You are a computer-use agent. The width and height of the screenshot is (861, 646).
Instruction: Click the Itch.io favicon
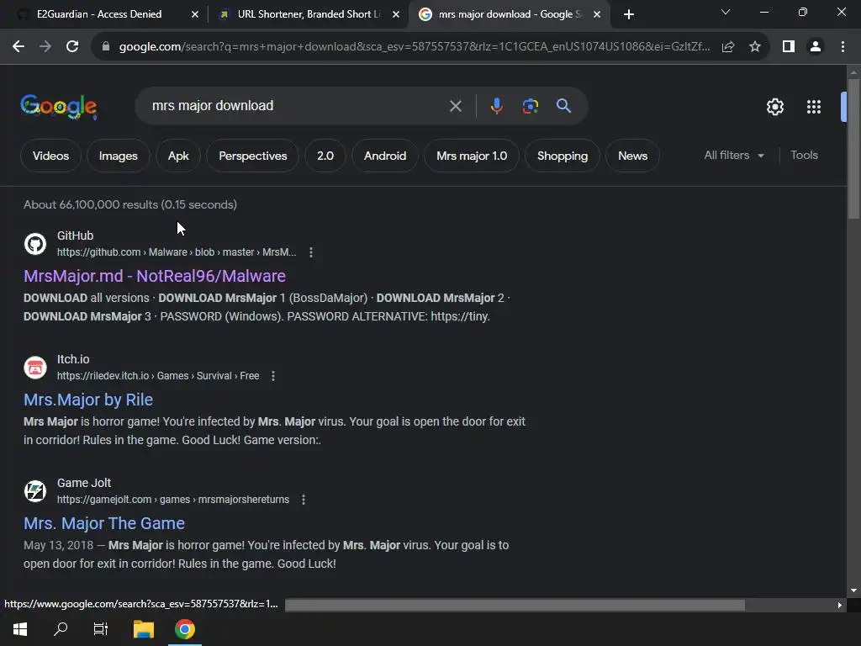pyautogui.click(x=35, y=368)
